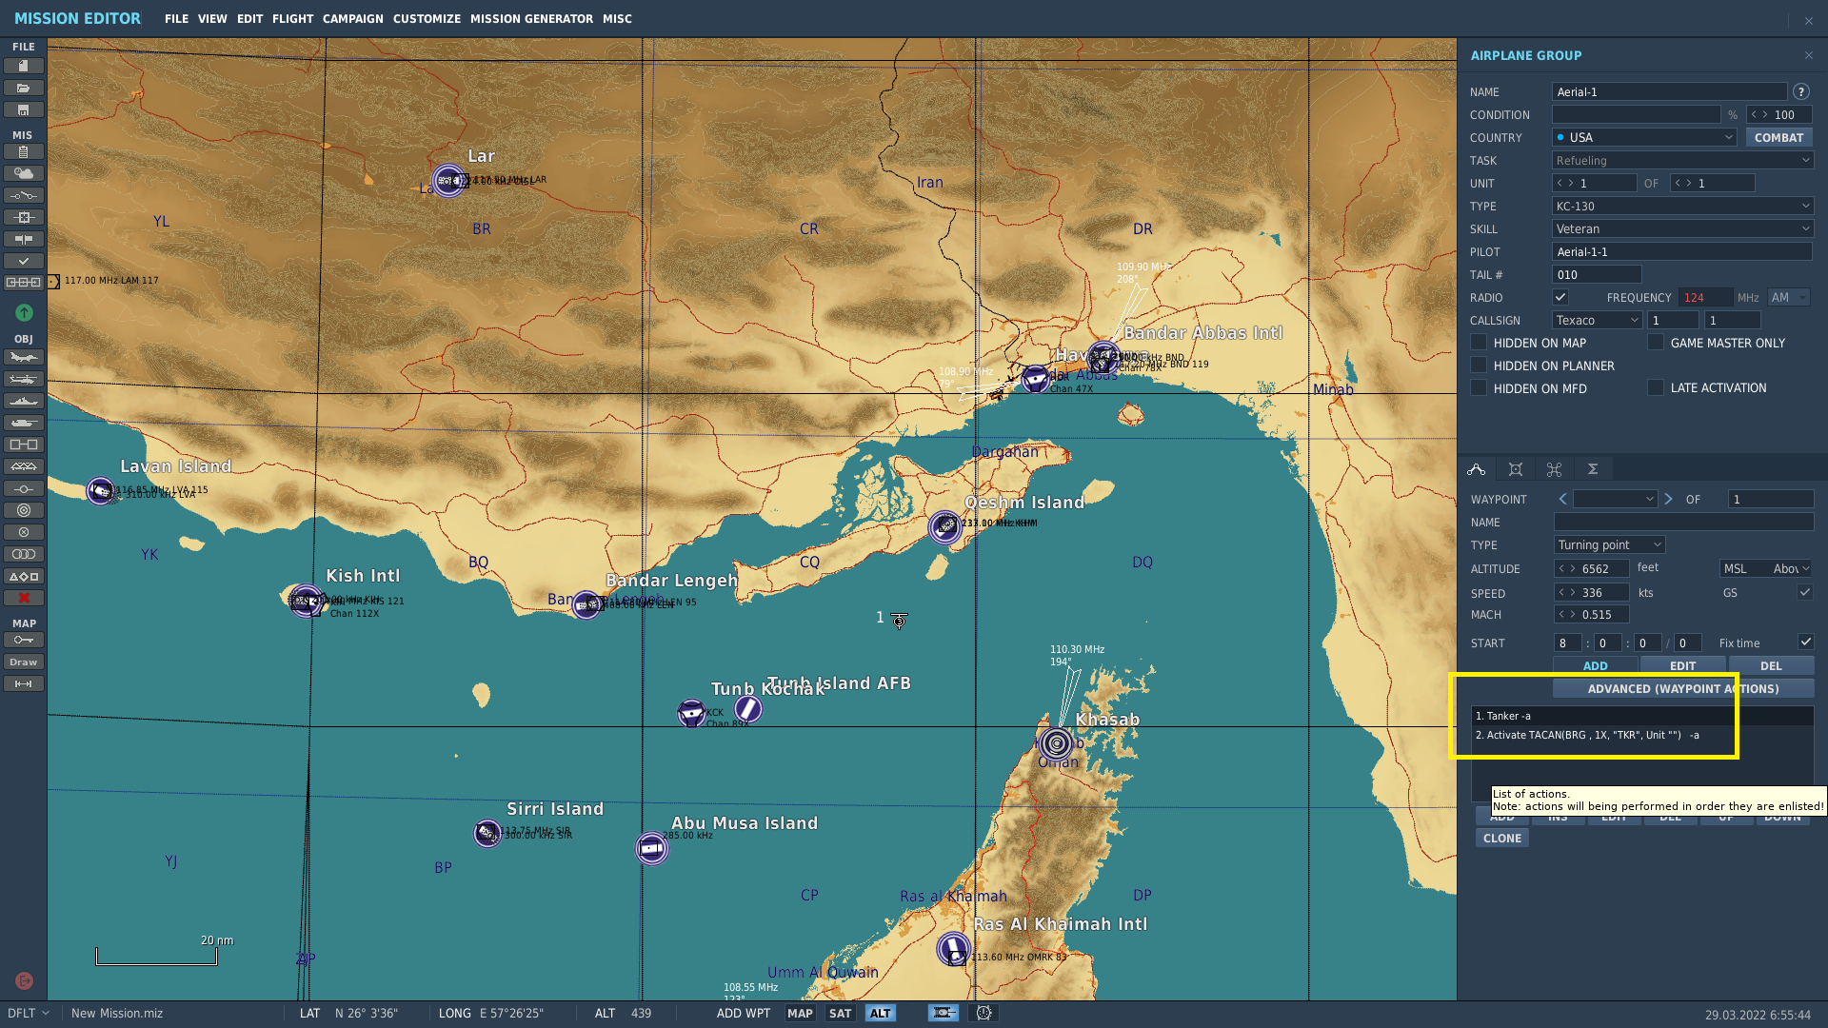1828x1028 pixels.
Task: Click the CLONE action button
Action: tap(1501, 838)
